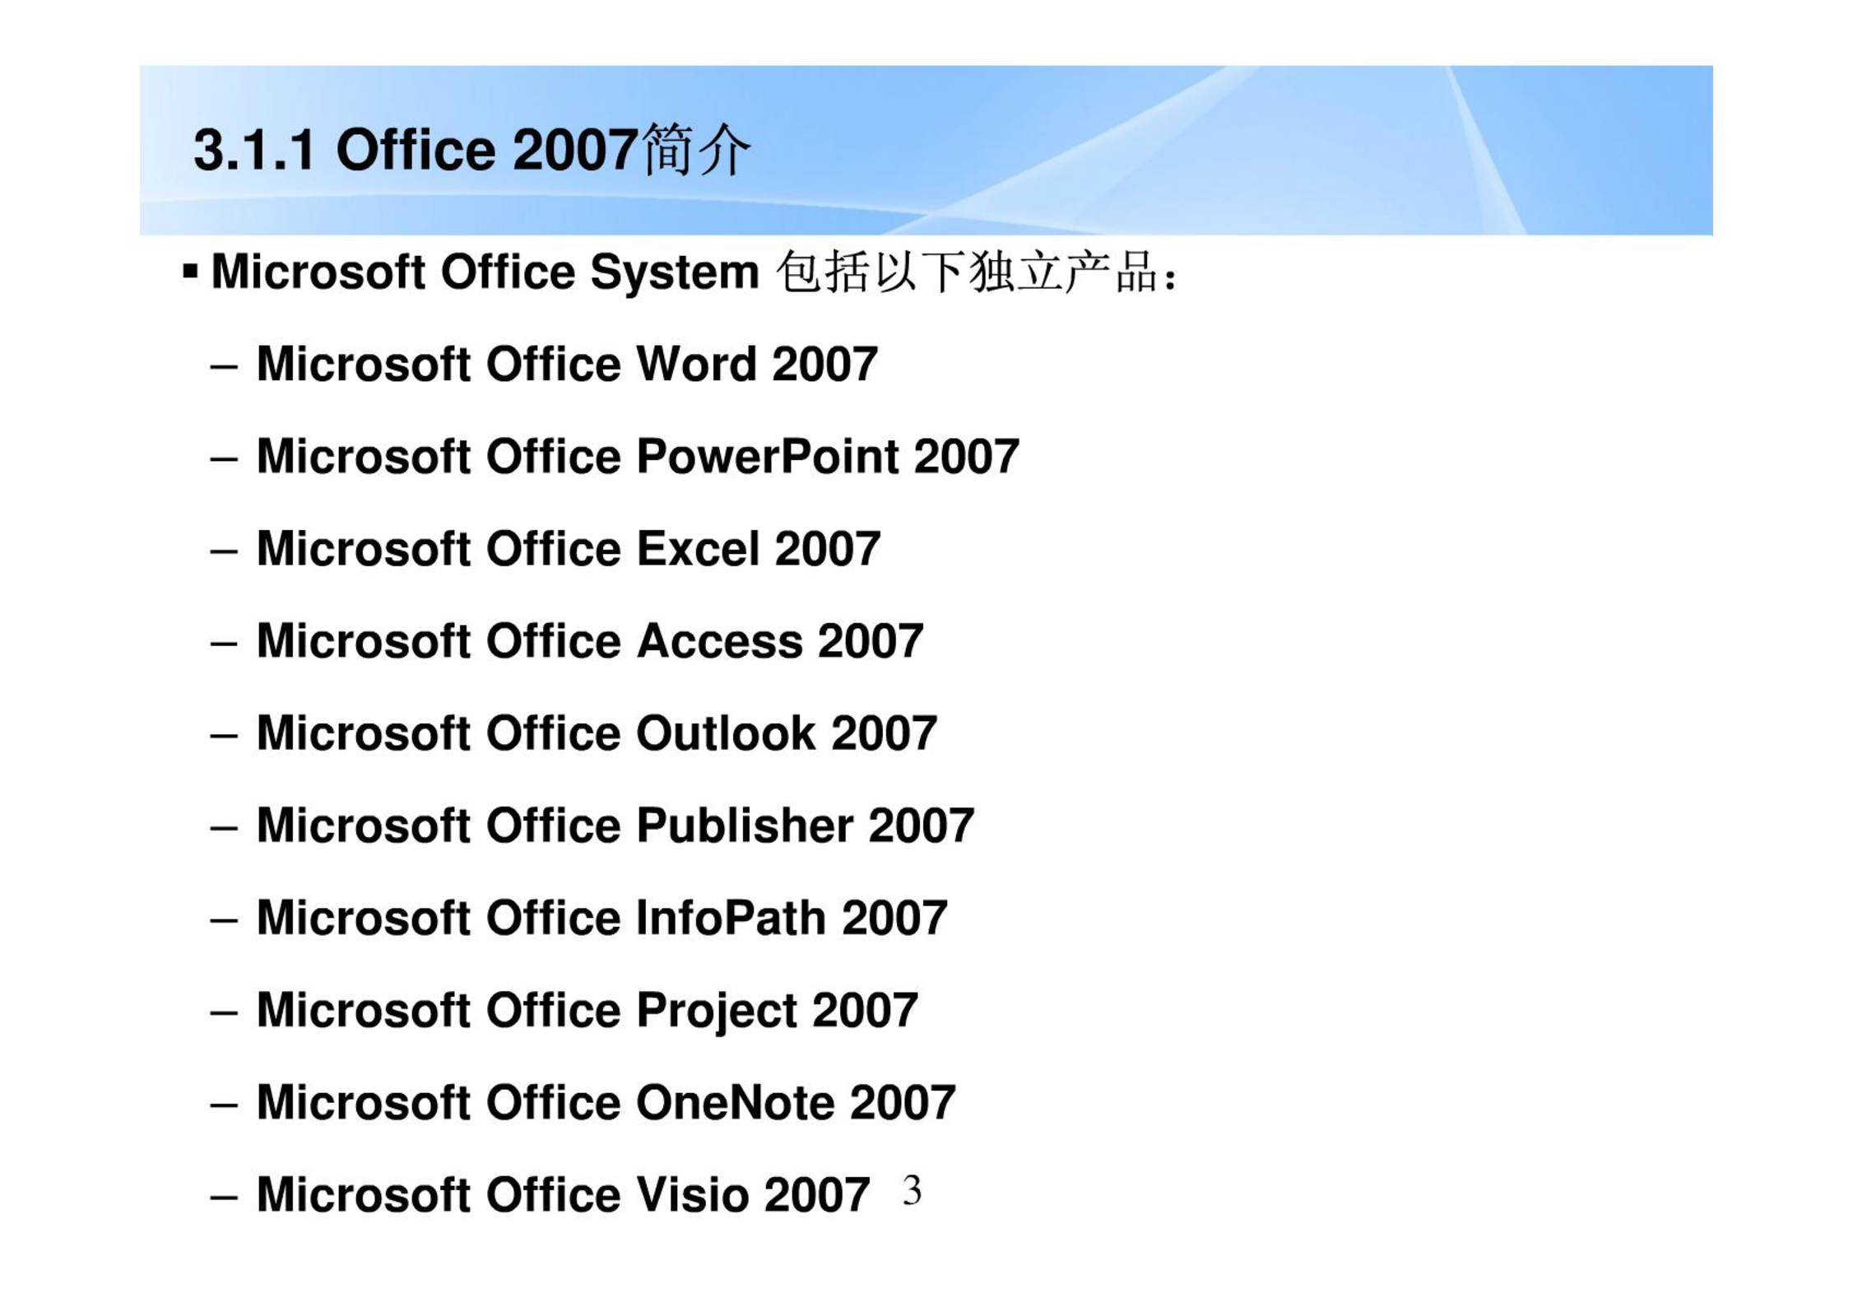Click the dash bullet before the Outlook 2007 item
This screenshot has width=1853, height=1312.
pyautogui.click(x=224, y=735)
